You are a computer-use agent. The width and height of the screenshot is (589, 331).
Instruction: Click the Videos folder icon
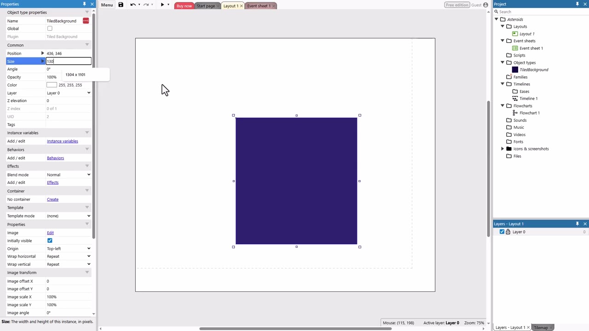[509, 135]
